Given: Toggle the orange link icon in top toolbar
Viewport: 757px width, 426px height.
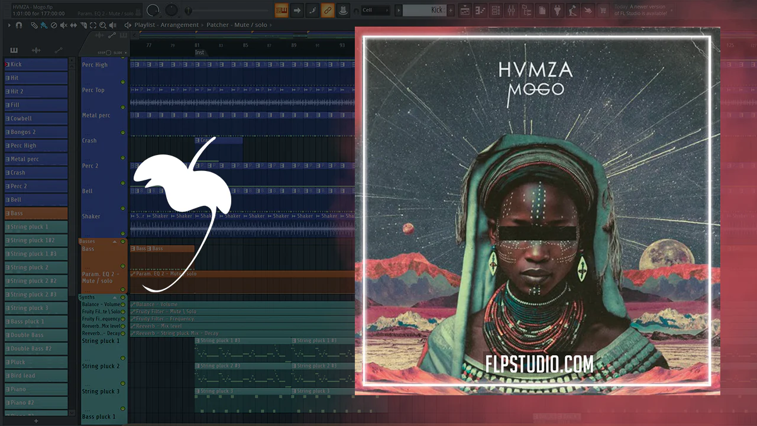Looking at the screenshot, I should (328, 10).
